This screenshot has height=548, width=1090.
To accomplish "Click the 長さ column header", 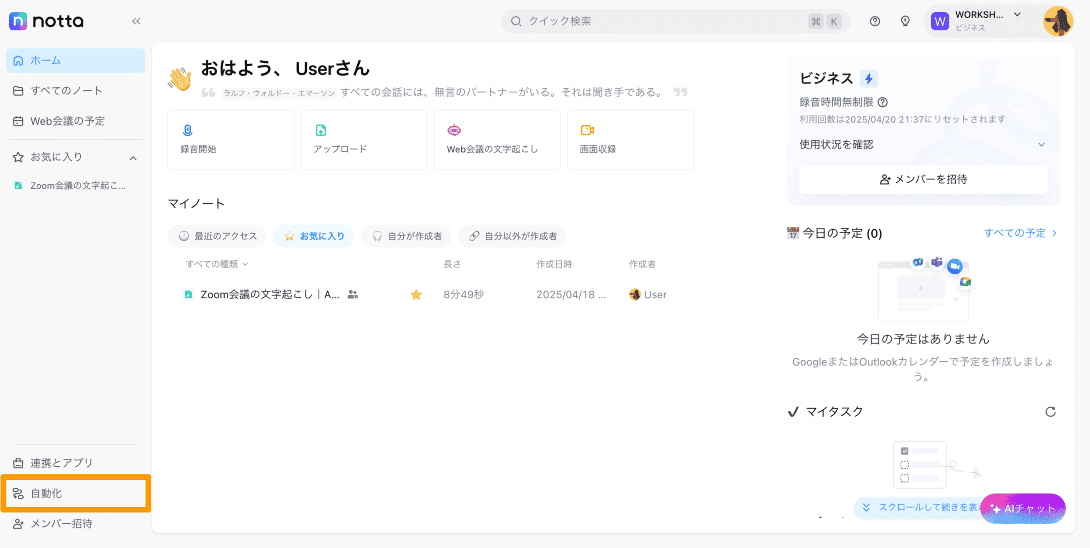I will 452,264.
